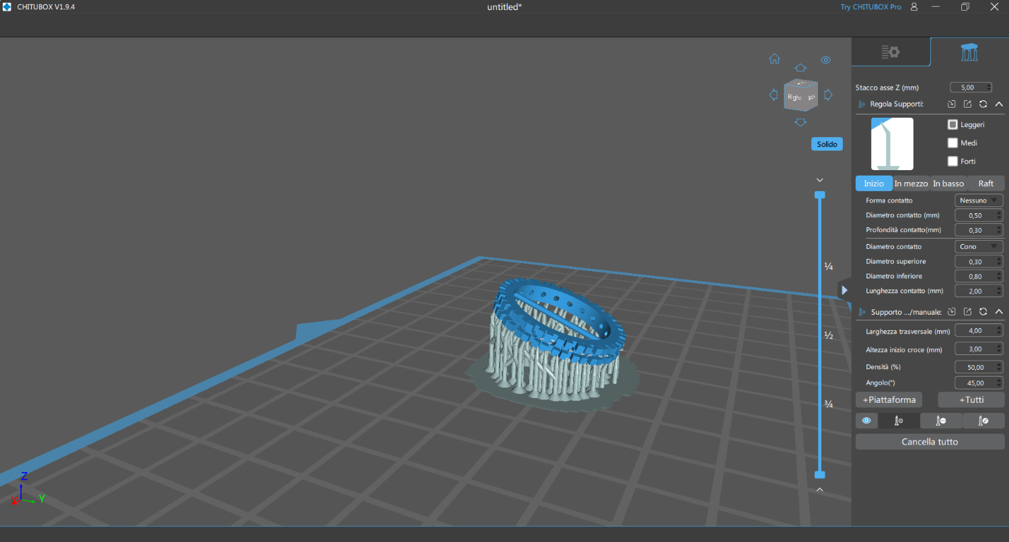This screenshot has width=1009, height=542.
Task: Select the delete support tool icon
Action: point(941,421)
